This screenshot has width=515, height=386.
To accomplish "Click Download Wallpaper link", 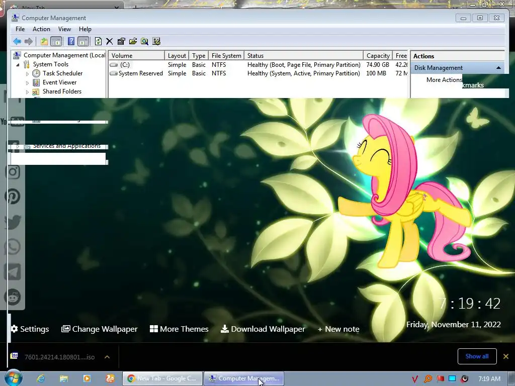I will [x=263, y=329].
